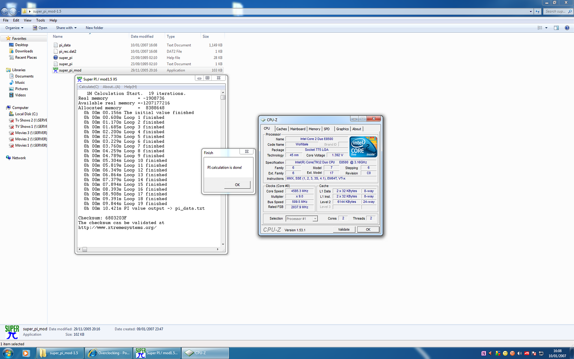Click the white speaker volume tray icon
This screenshot has height=359, width=574.
tap(520, 353)
